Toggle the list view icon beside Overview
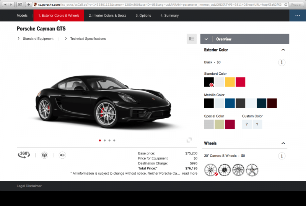Image resolution: width=306 pixels, height=206 pixels. (192, 39)
